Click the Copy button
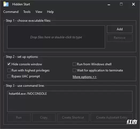 pos(44,117)
